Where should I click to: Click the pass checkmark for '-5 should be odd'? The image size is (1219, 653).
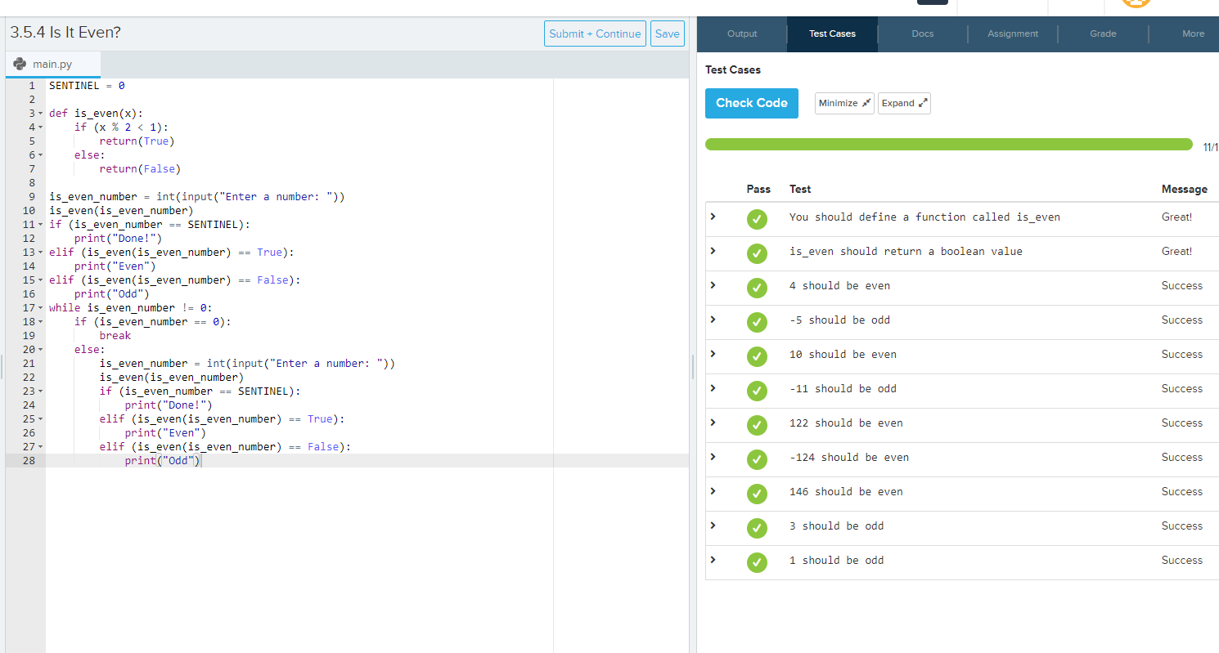tap(758, 322)
